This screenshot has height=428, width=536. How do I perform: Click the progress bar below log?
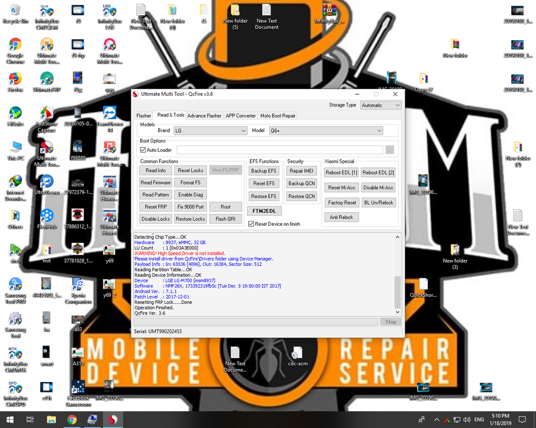pos(256,322)
